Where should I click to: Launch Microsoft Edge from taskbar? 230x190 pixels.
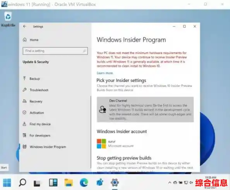(x=84, y=183)
